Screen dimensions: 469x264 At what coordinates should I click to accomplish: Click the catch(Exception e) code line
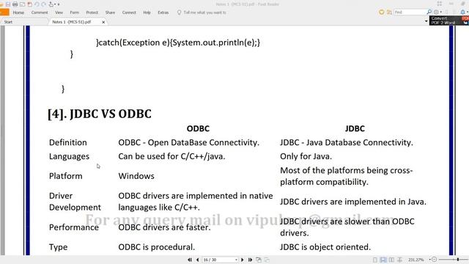(x=178, y=43)
